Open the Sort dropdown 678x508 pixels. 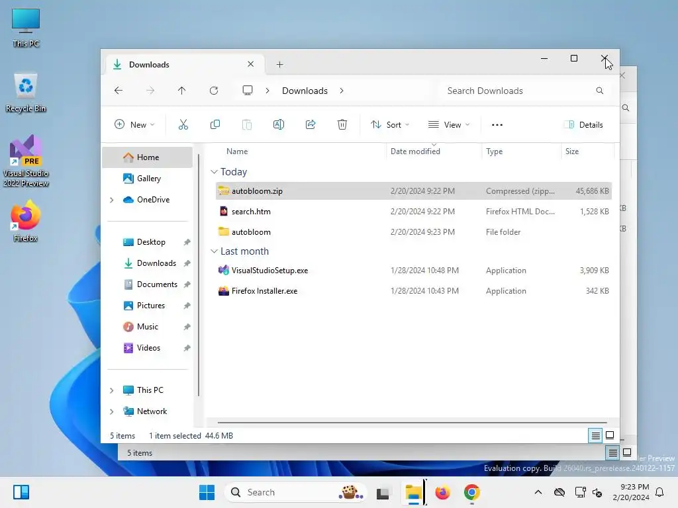pyautogui.click(x=389, y=125)
